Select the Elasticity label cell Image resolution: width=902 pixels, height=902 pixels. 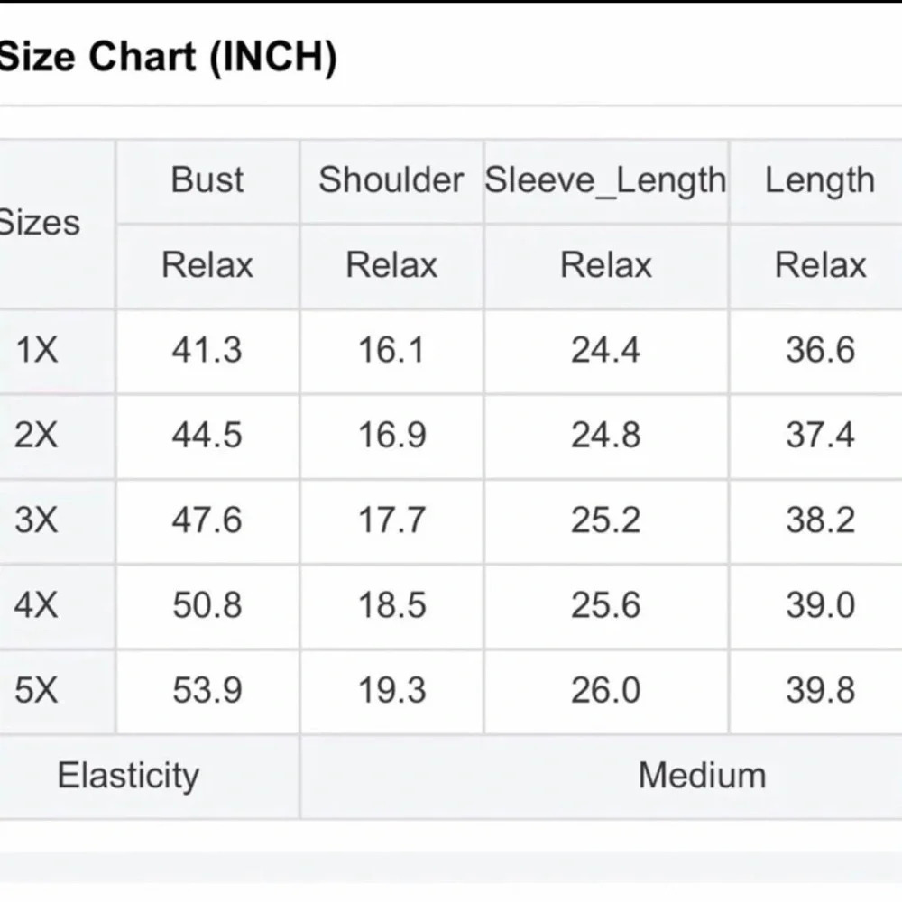click(x=128, y=776)
